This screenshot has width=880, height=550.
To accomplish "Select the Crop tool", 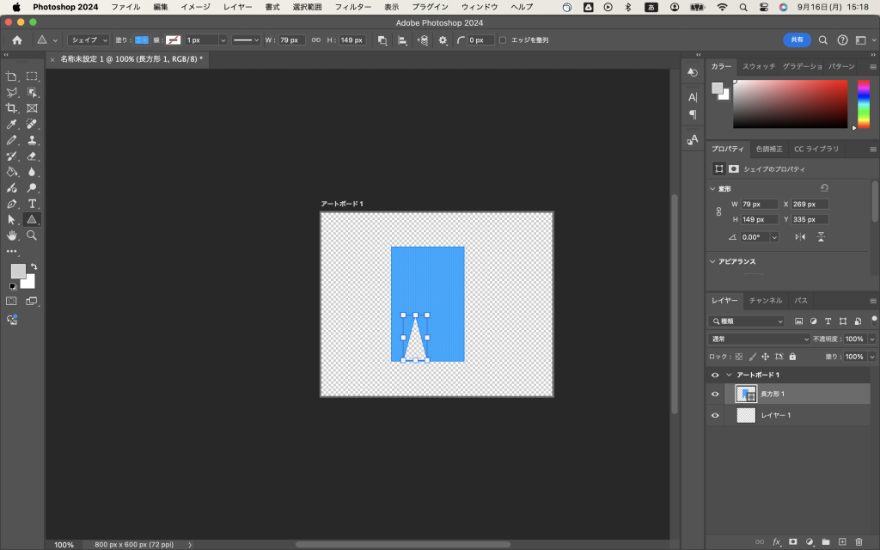I will tap(12, 108).
